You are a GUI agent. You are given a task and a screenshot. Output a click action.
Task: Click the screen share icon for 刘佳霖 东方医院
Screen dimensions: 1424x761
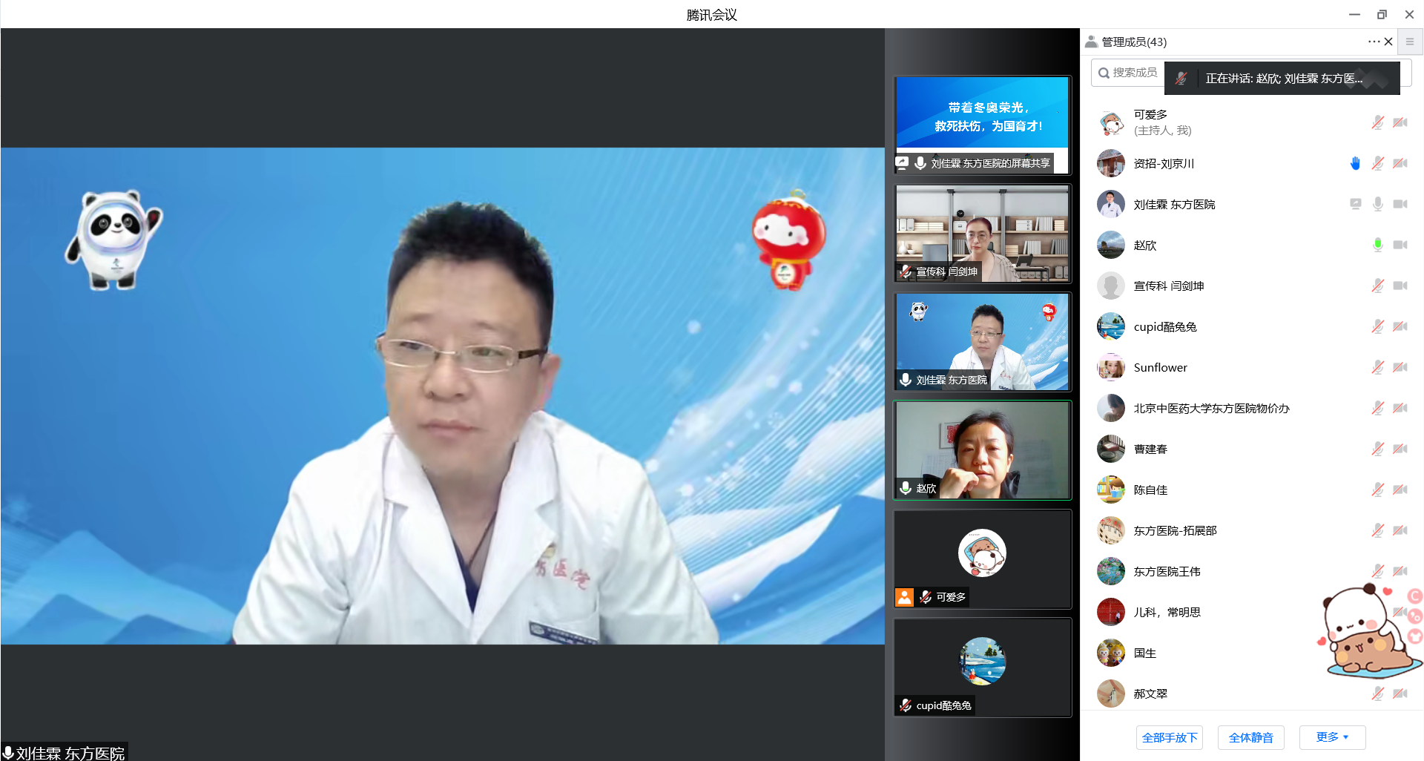click(x=1355, y=204)
